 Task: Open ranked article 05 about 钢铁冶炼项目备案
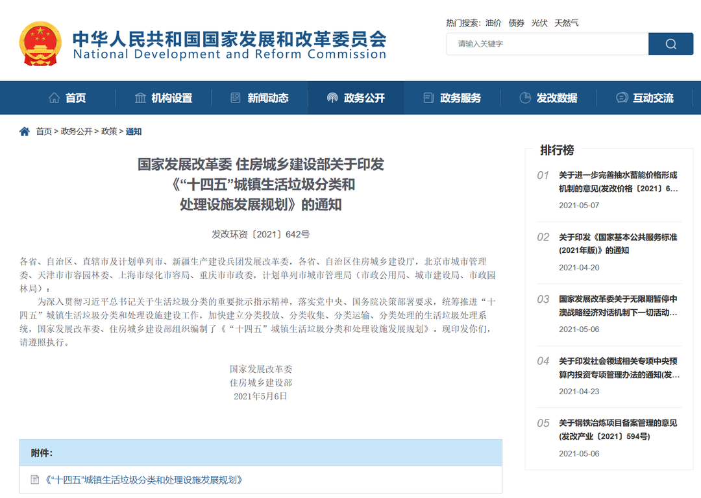point(618,429)
